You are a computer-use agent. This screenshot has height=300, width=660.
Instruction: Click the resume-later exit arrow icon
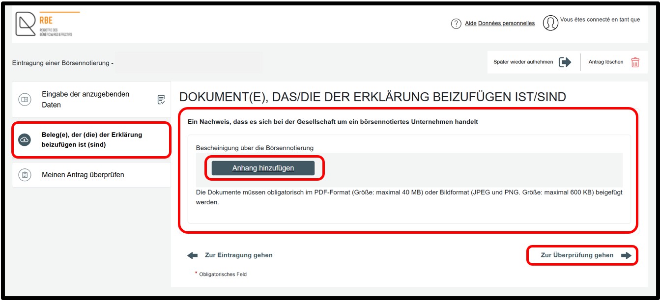tap(565, 62)
